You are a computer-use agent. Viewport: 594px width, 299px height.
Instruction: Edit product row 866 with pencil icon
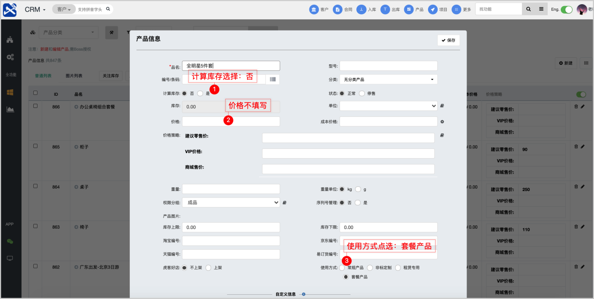(583, 107)
